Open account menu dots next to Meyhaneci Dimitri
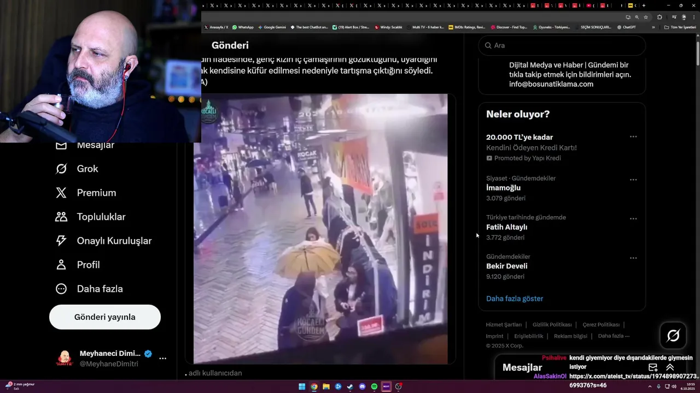 [x=162, y=359]
